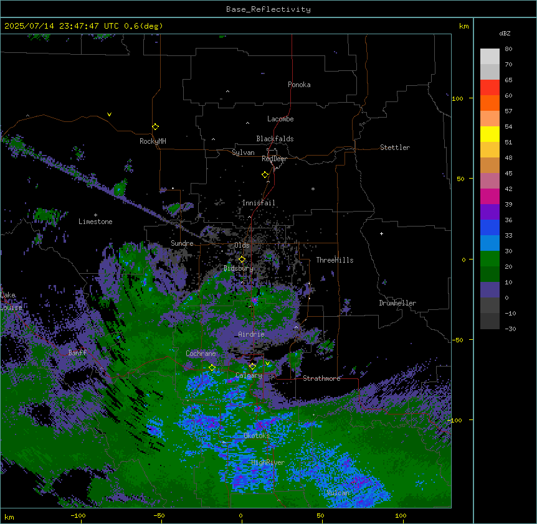Screen dimensions: 537x524
Task: Select the yellow diamond marker below Cochrane
Action: click(x=212, y=368)
